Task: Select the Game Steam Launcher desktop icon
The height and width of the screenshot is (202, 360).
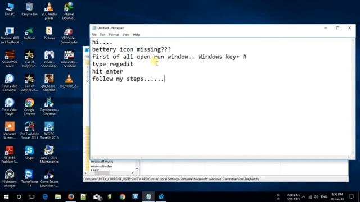Action: coord(49,178)
